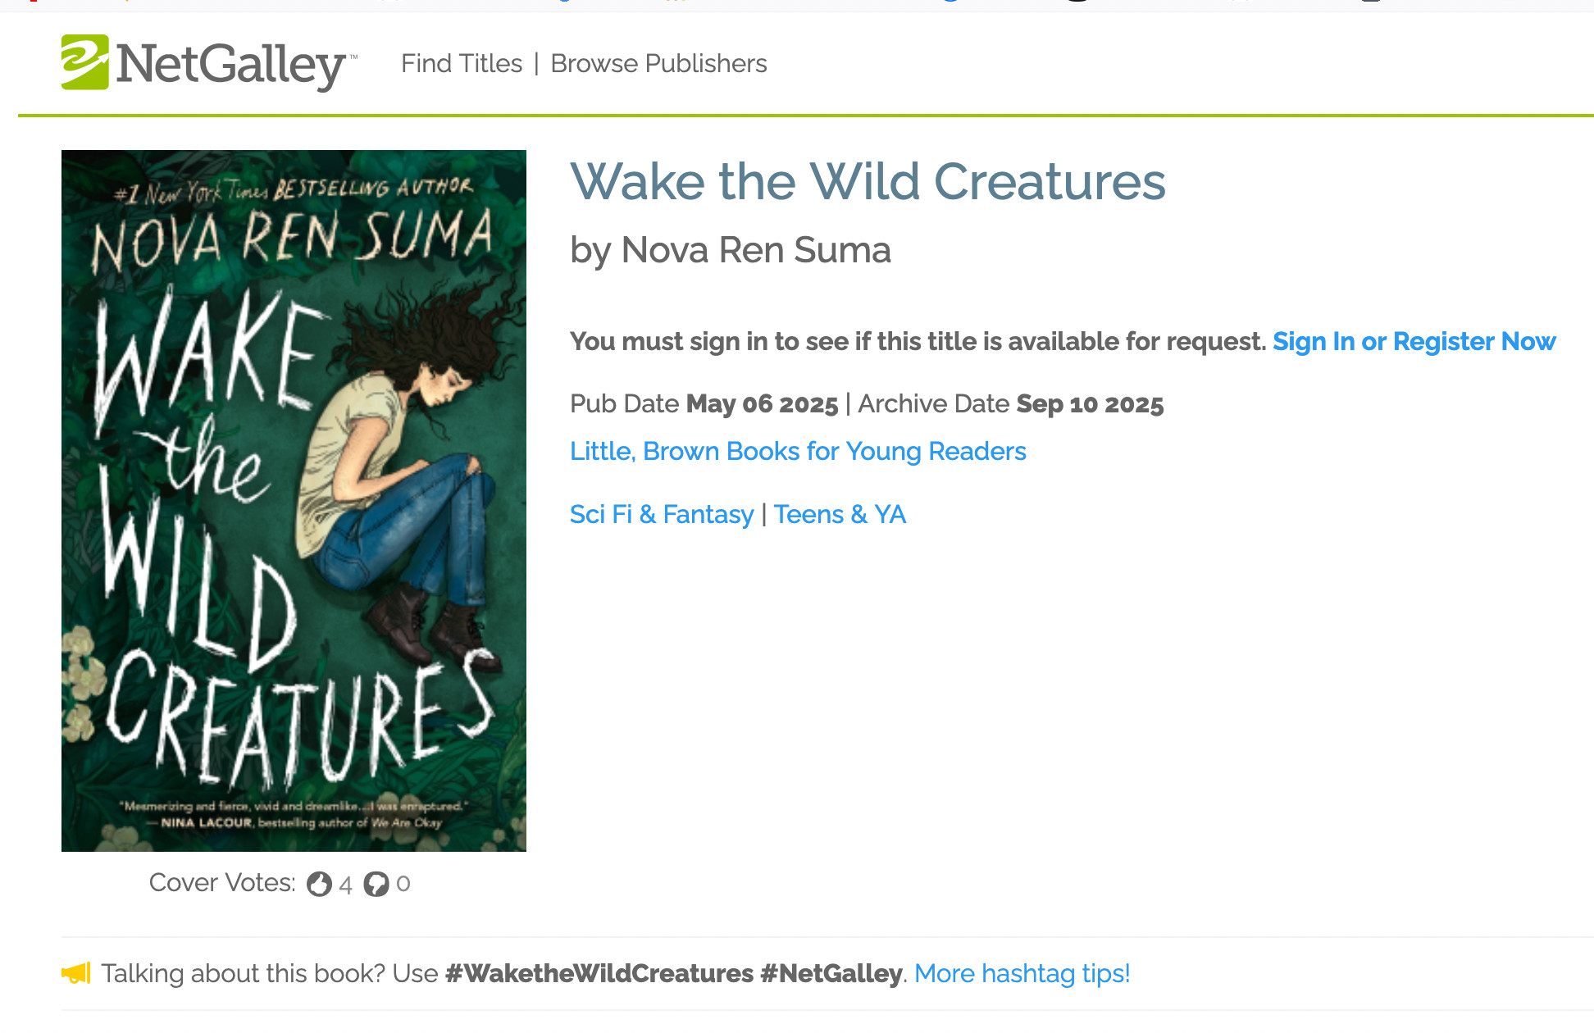Open Little, Brown Books for Young Readers
The width and height of the screenshot is (1594, 1033).
(x=798, y=451)
